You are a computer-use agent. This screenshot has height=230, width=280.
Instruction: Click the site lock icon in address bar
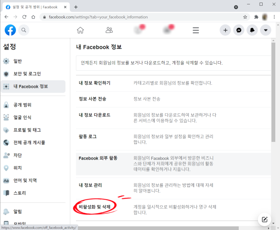click(45, 17)
